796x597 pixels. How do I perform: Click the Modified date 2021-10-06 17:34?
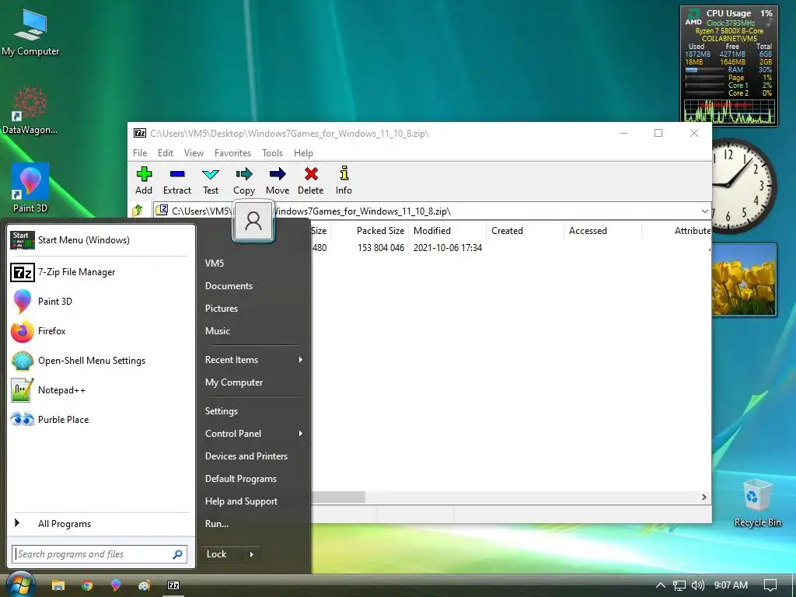coord(447,248)
